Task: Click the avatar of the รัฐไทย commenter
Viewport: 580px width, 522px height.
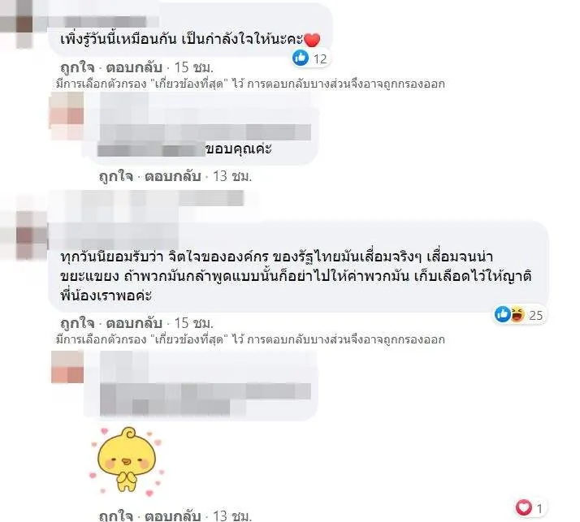Action: [24, 235]
